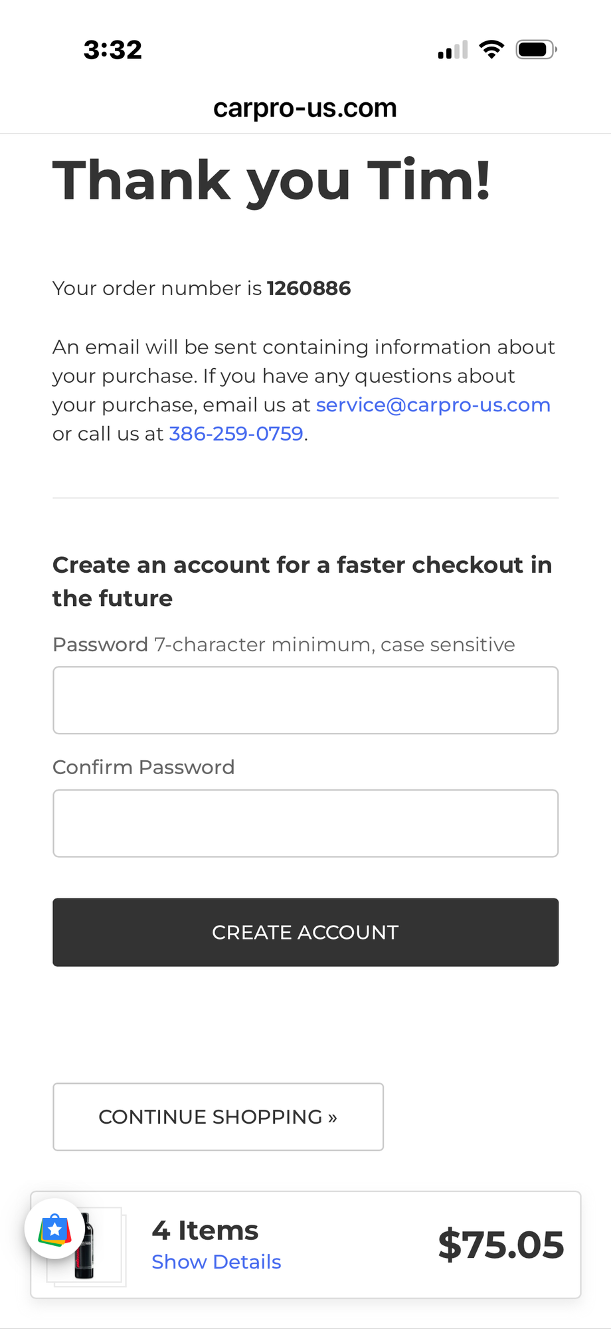Screen dimensions: 611x1329
Task: Focus the Password input field
Action: coord(305,700)
